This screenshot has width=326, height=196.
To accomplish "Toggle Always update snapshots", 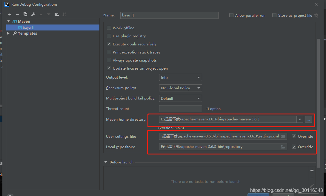I will [x=109, y=60].
